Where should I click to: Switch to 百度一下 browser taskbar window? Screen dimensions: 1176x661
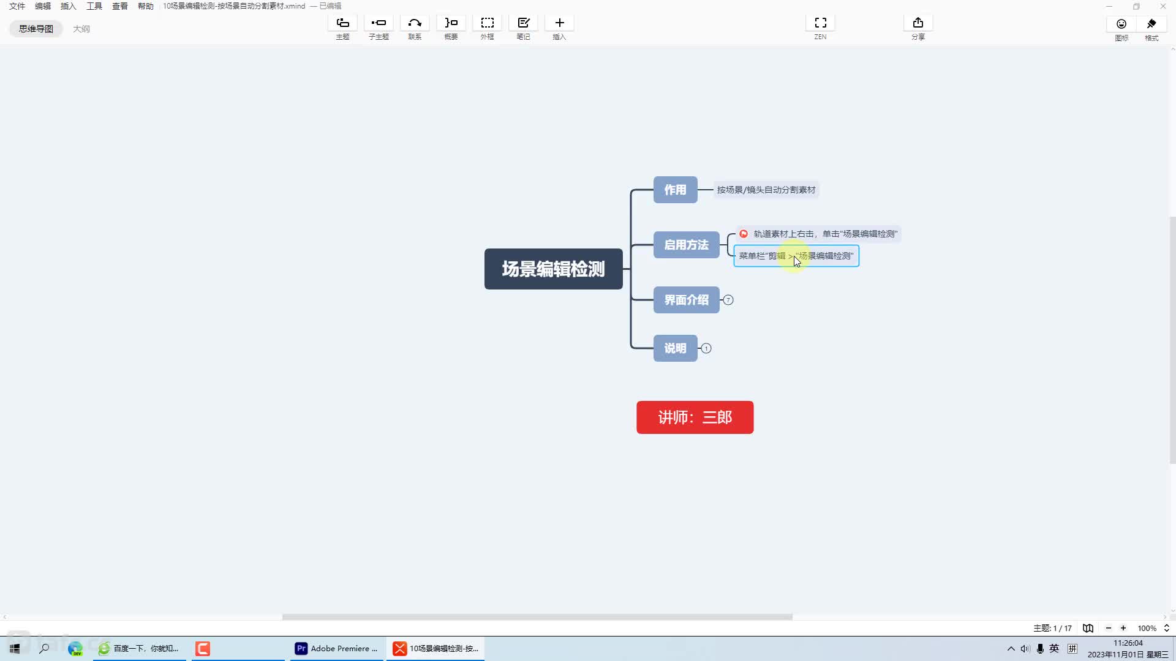coord(140,648)
